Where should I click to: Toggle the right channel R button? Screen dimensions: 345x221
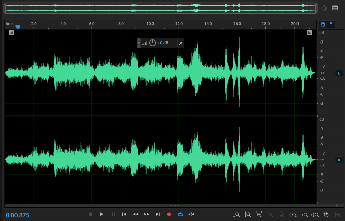point(339,160)
